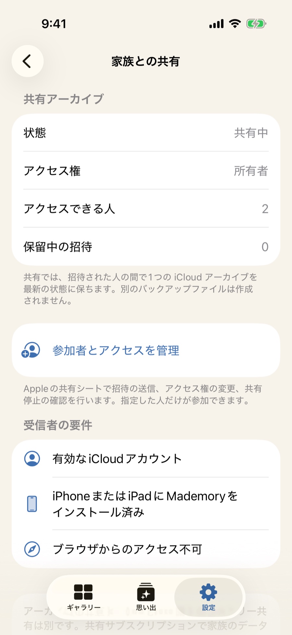
Task: Open the 保留中の招待 row
Action: (146, 246)
